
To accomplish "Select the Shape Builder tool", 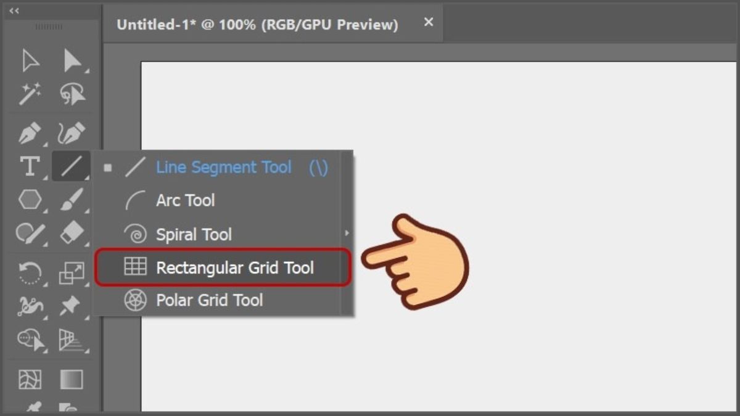I will click(x=30, y=340).
